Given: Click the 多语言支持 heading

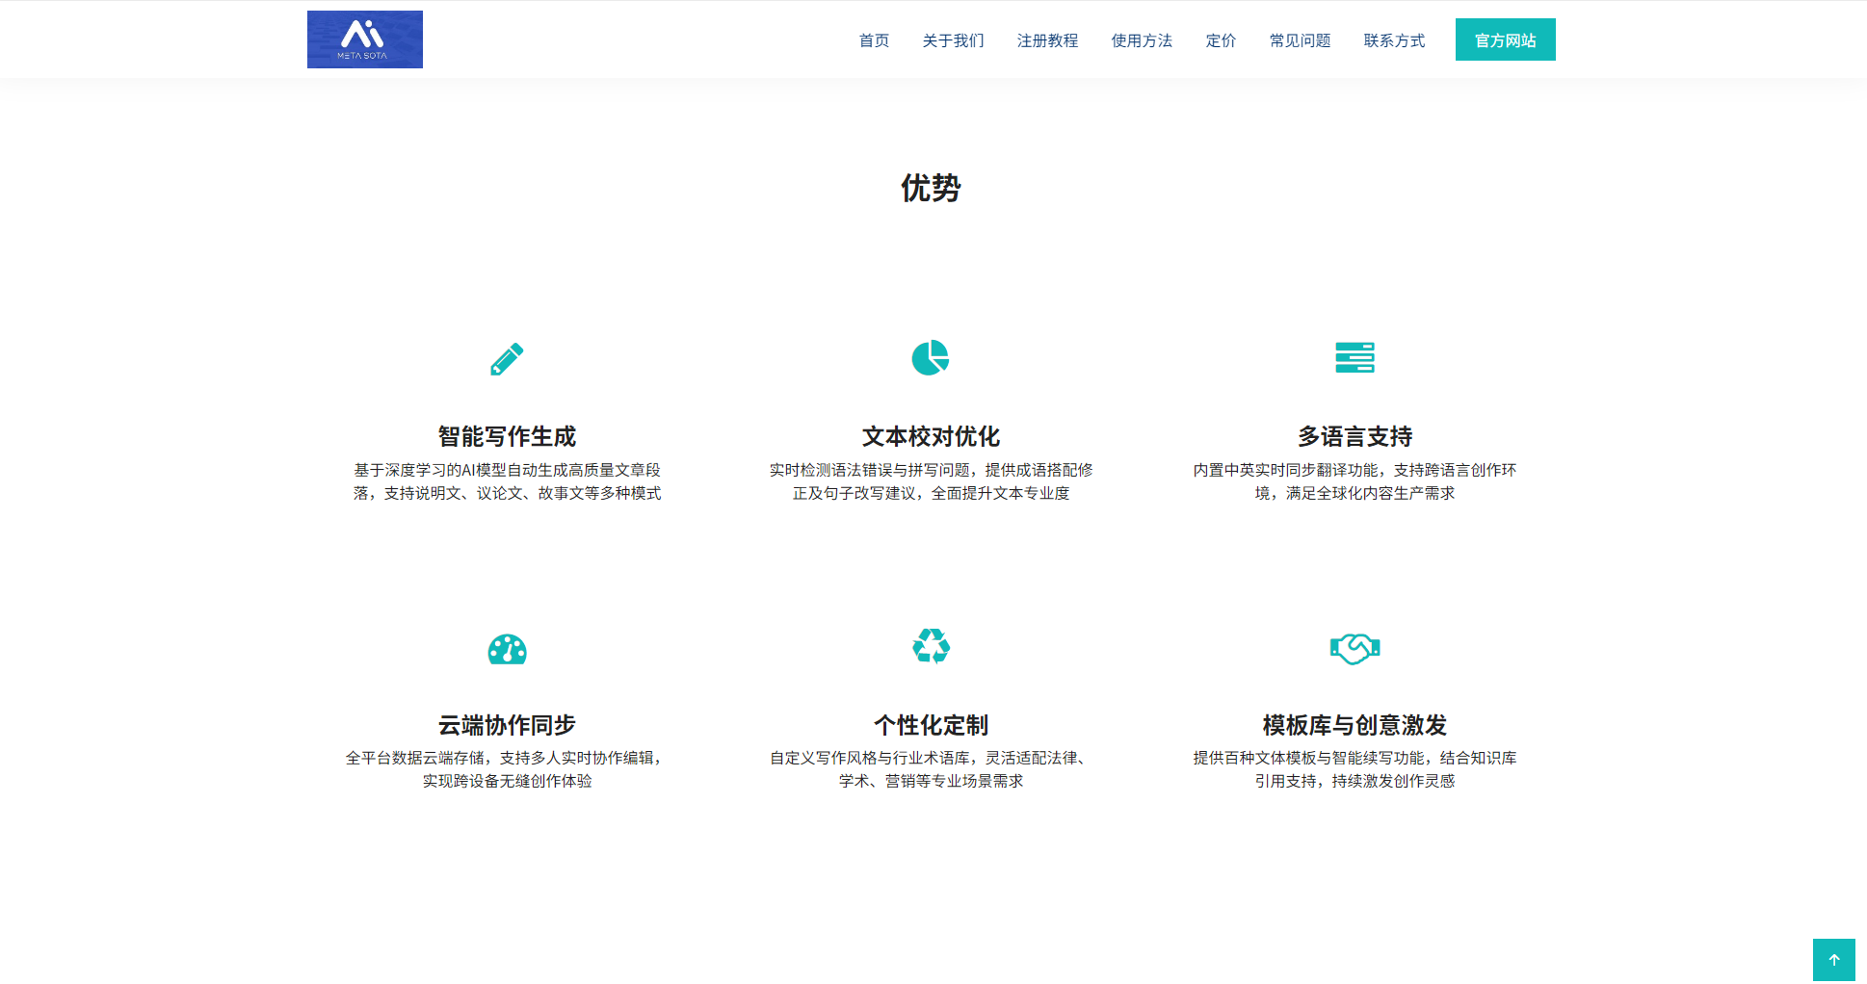Looking at the screenshot, I should pyautogui.click(x=1354, y=436).
